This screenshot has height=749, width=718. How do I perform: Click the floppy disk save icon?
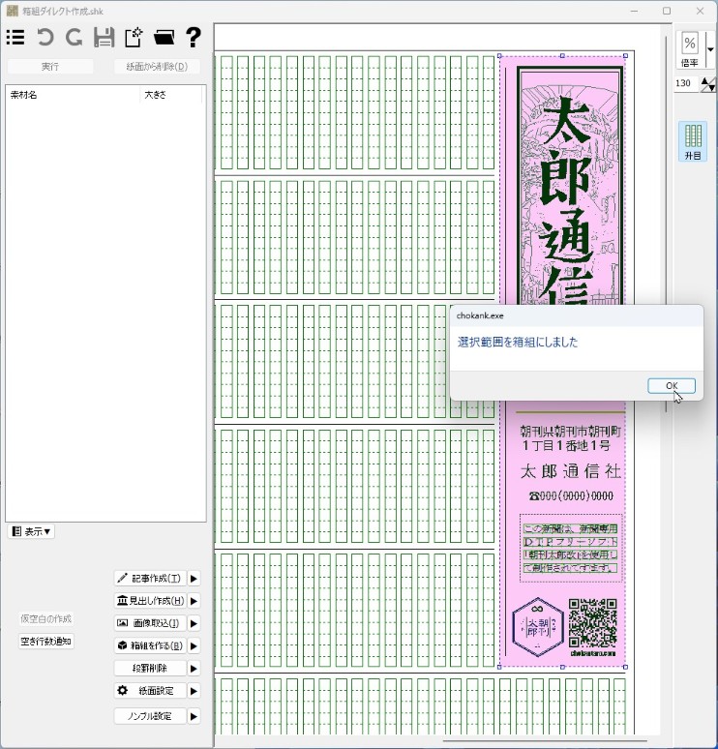[x=104, y=38]
